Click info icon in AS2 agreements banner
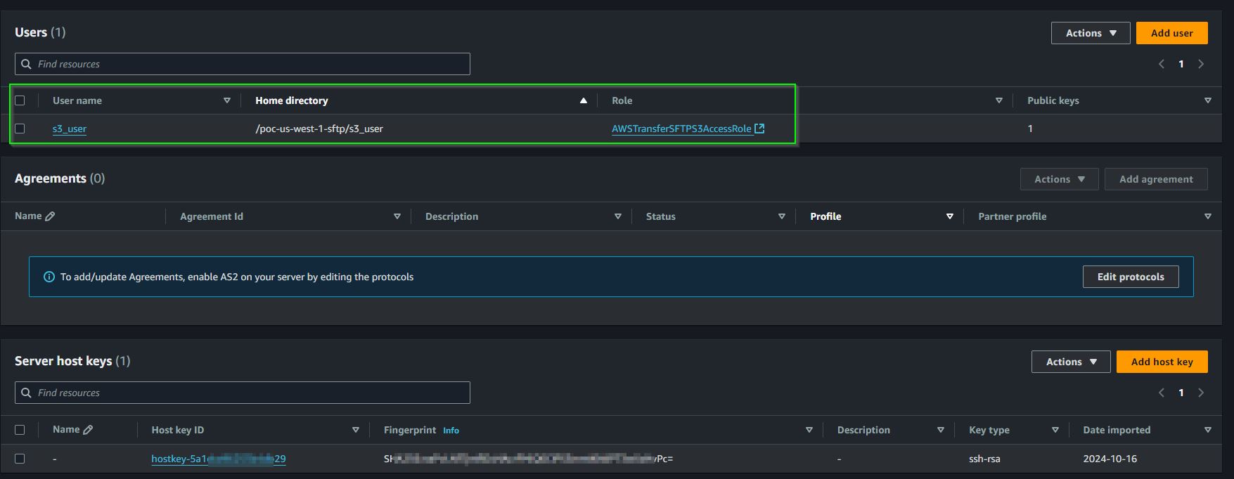The height and width of the screenshot is (479, 1234). [49, 277]
